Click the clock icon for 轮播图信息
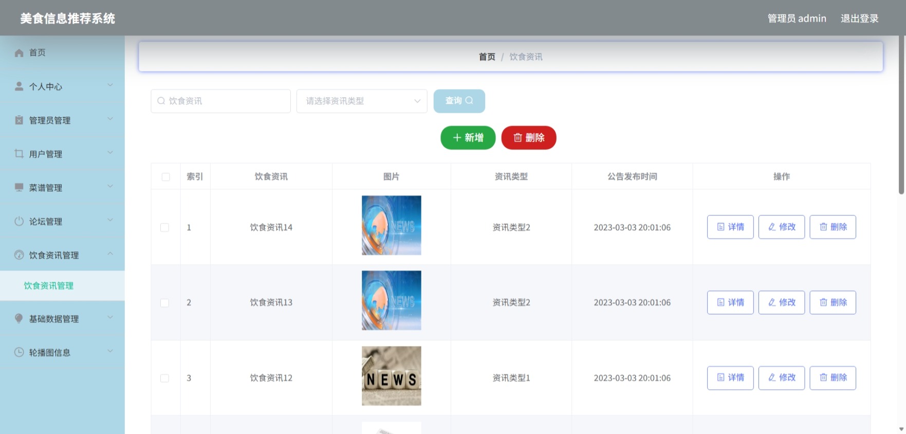Viewport: 906px width, 434px height. (19, 352)
